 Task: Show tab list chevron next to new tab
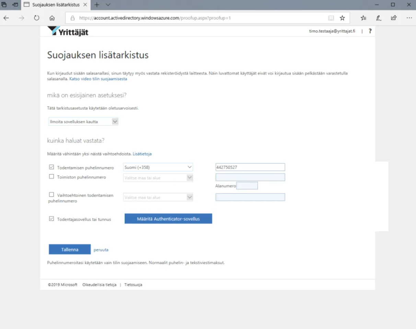click(108, 5)
